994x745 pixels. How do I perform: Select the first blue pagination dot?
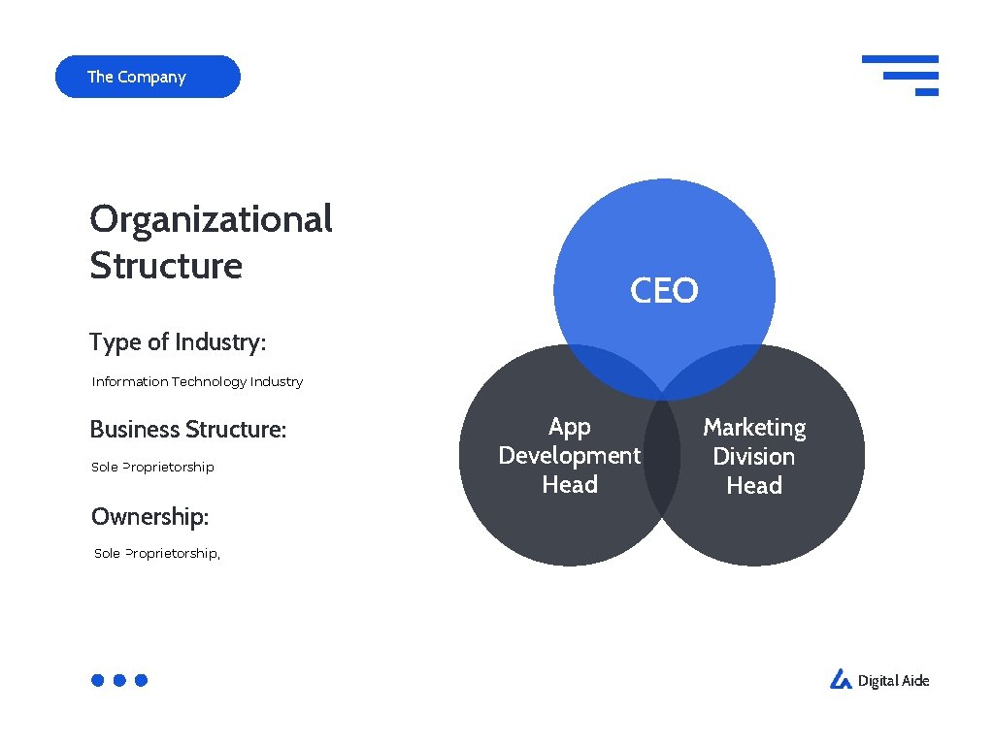click(x=98, y=680)
